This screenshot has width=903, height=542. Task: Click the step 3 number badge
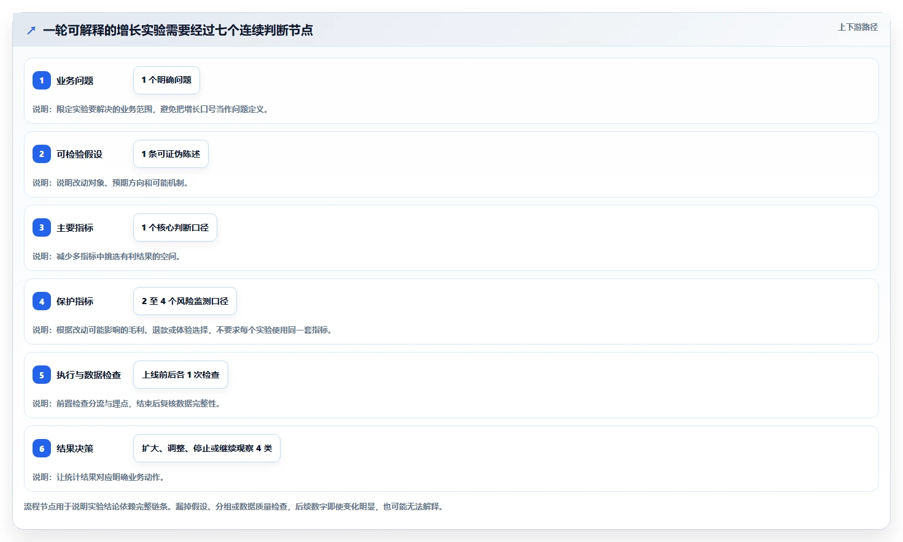[42, 227]
